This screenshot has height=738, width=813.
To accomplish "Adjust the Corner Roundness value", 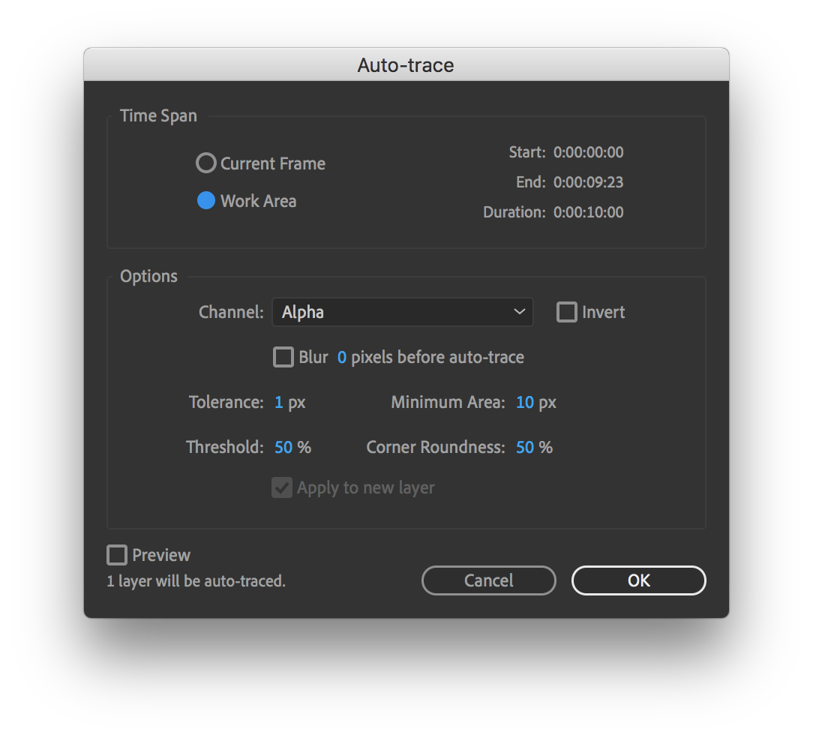I will [x=527, y=447].
